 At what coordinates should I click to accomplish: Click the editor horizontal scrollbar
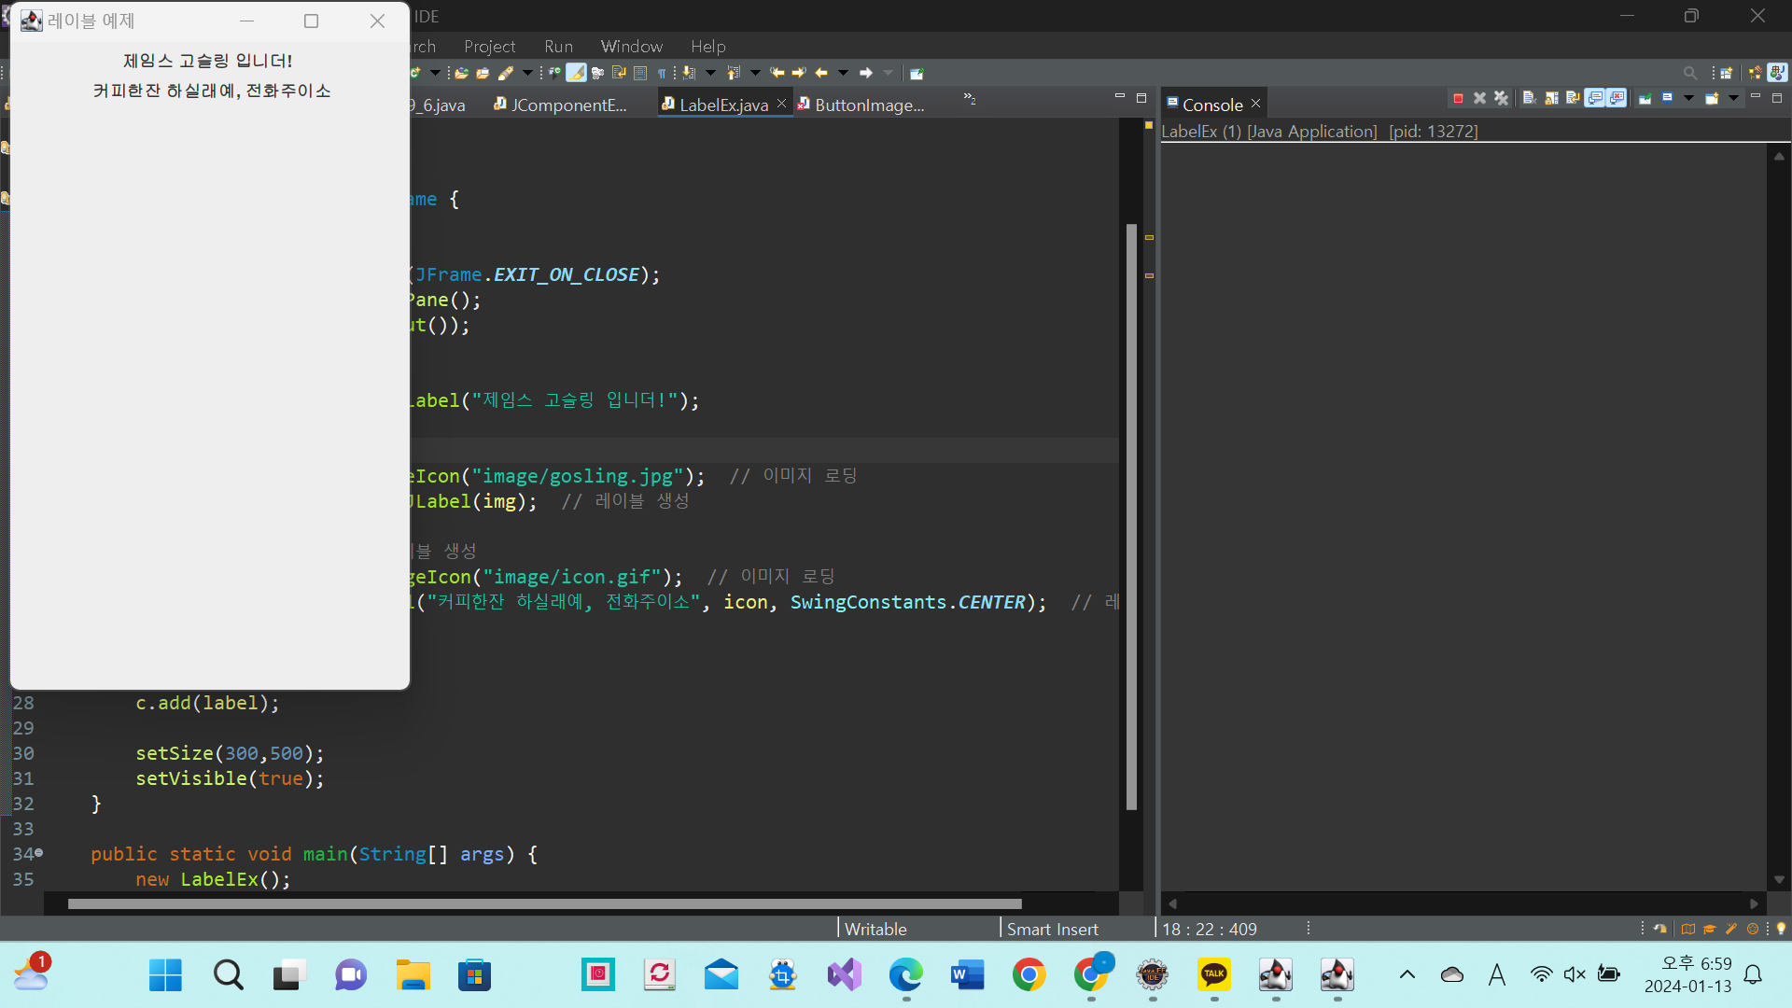[x=544, y=903]
